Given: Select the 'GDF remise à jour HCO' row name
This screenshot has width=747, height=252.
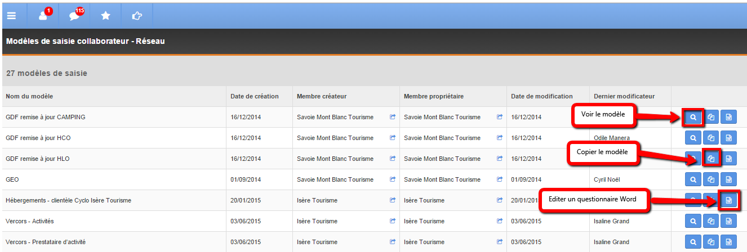Looking at the screenshot, I should coord(38,138).
